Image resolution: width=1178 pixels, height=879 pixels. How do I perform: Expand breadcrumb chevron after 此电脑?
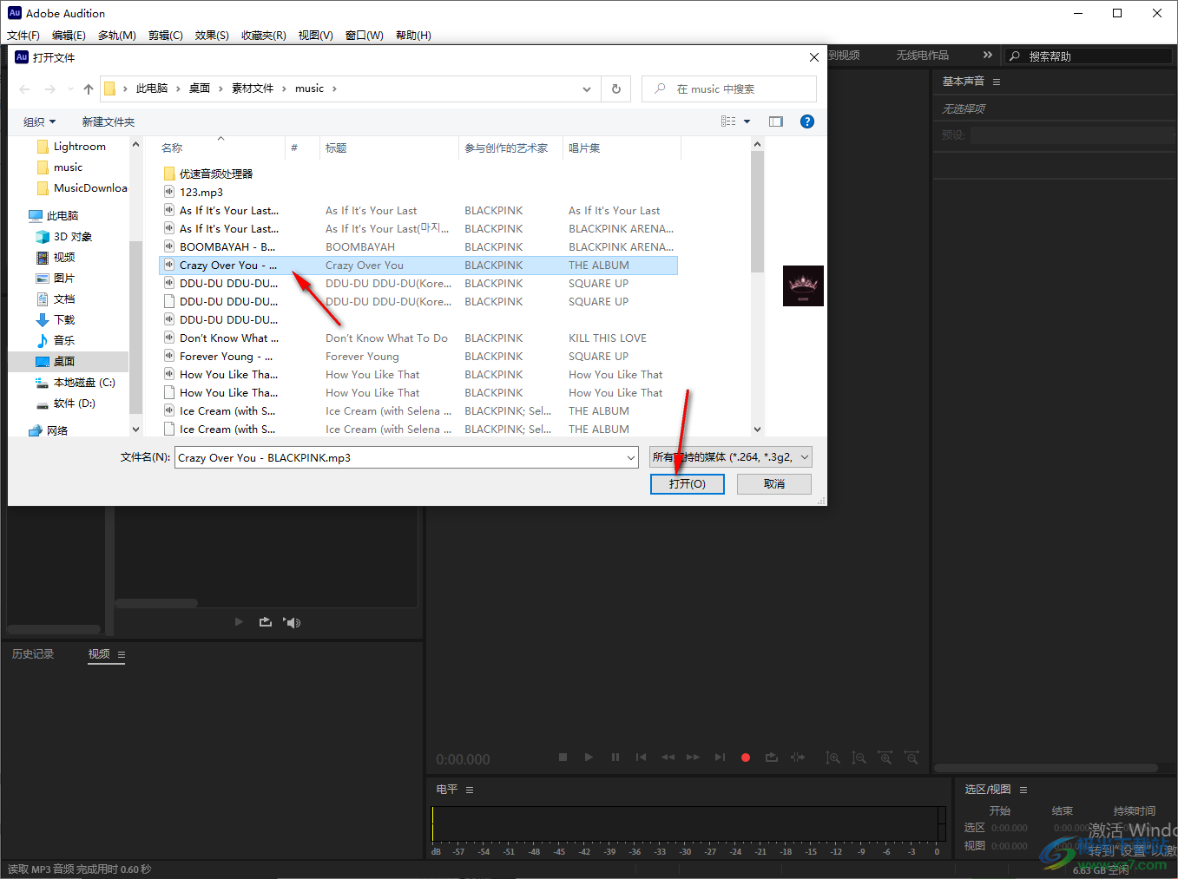tap(178, 89)
